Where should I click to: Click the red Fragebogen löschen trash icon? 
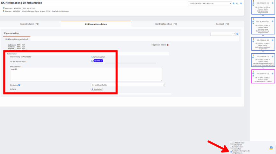(x=168, y=45)
